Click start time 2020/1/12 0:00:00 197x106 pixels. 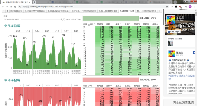pyautogui.click(x=12, y=19)
